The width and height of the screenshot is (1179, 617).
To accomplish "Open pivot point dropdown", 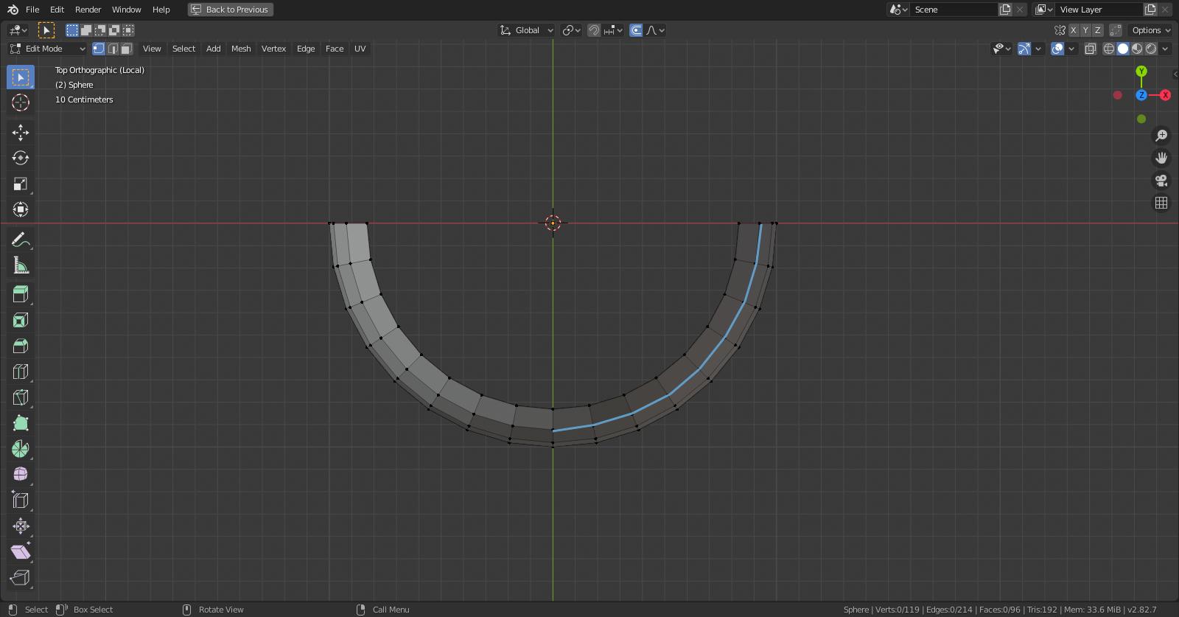I will click(x=572, y=30).
